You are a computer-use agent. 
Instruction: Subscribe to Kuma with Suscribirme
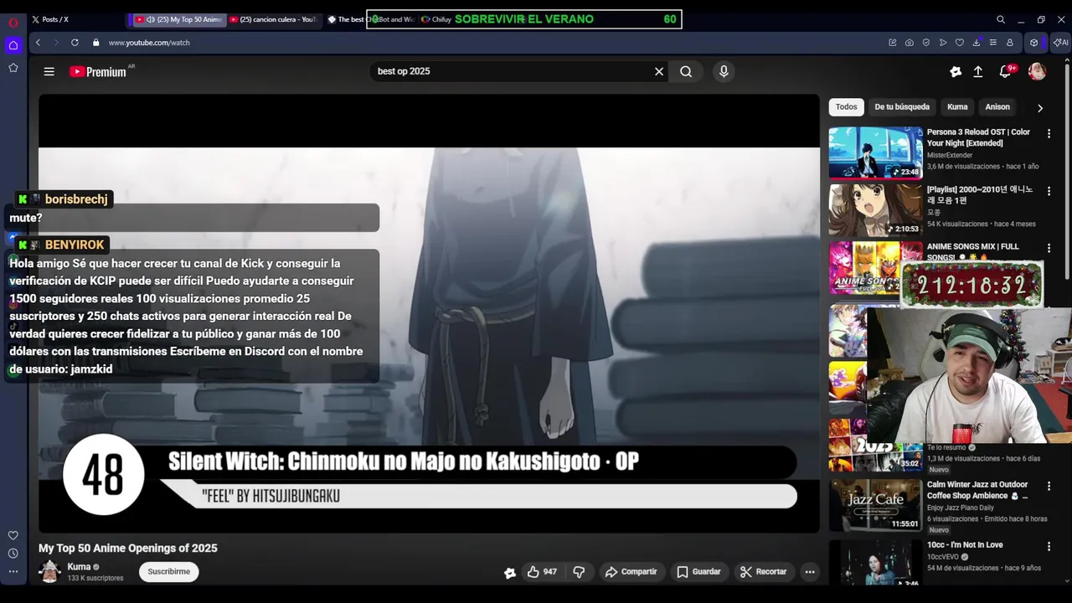[169, 572]
